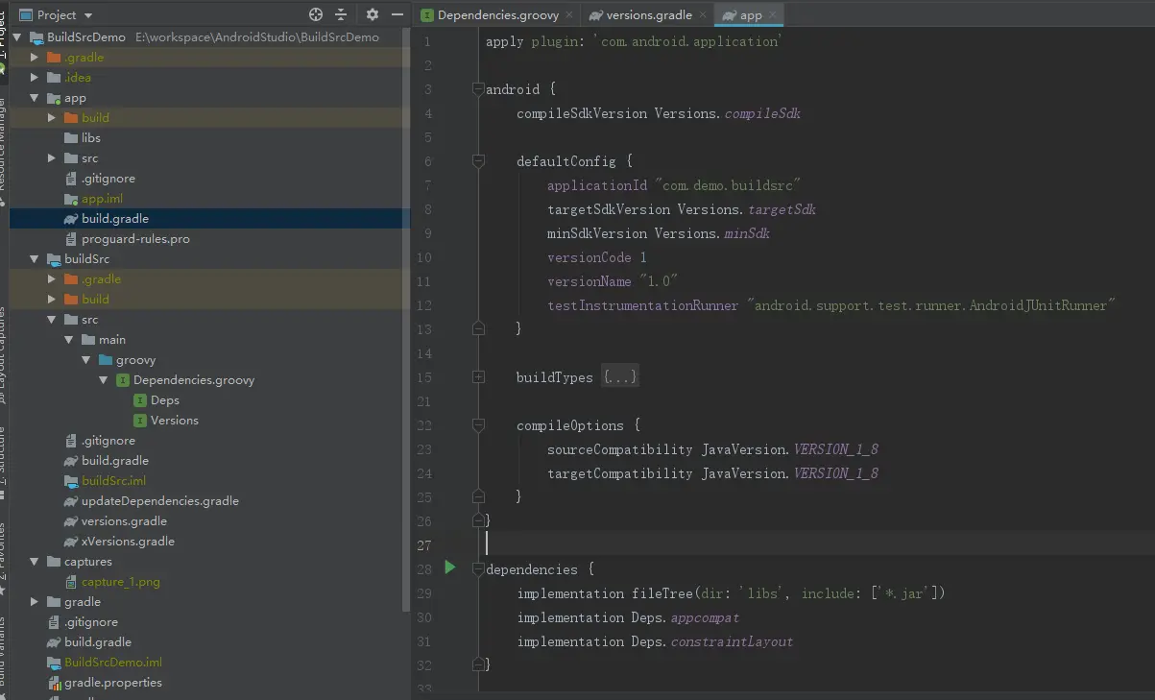Hide the Project tool window
1155x700 pixels.
[x=396, y=14]
